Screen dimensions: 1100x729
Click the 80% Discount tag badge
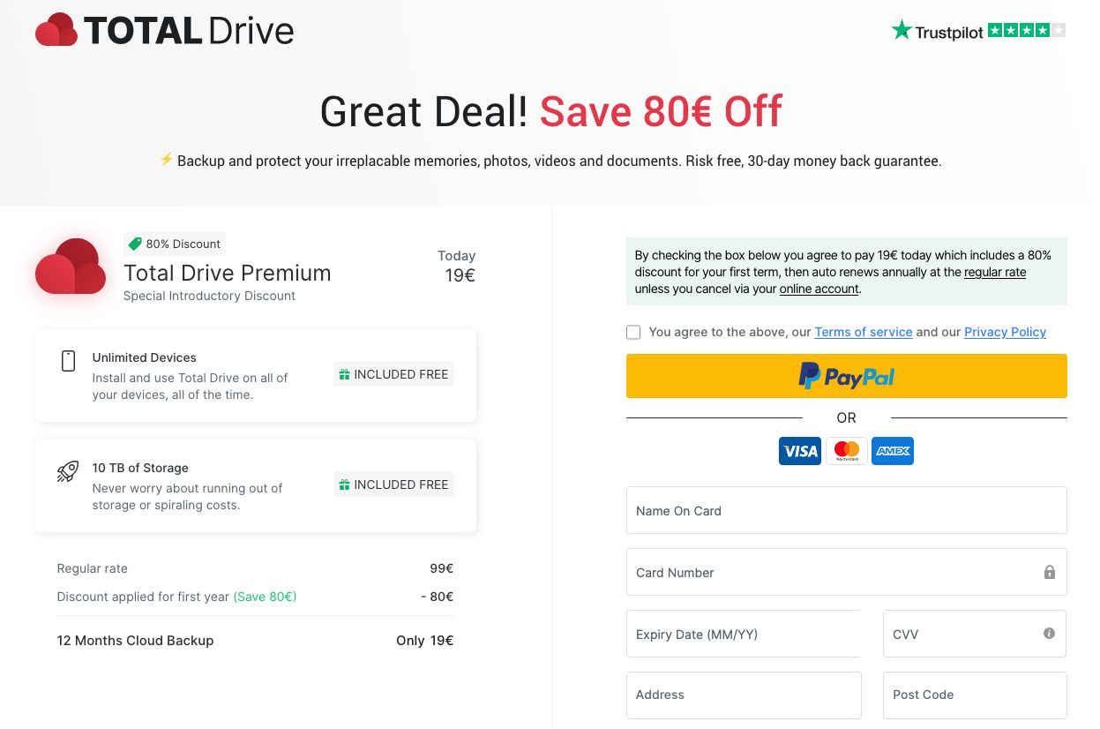[175, 244]
